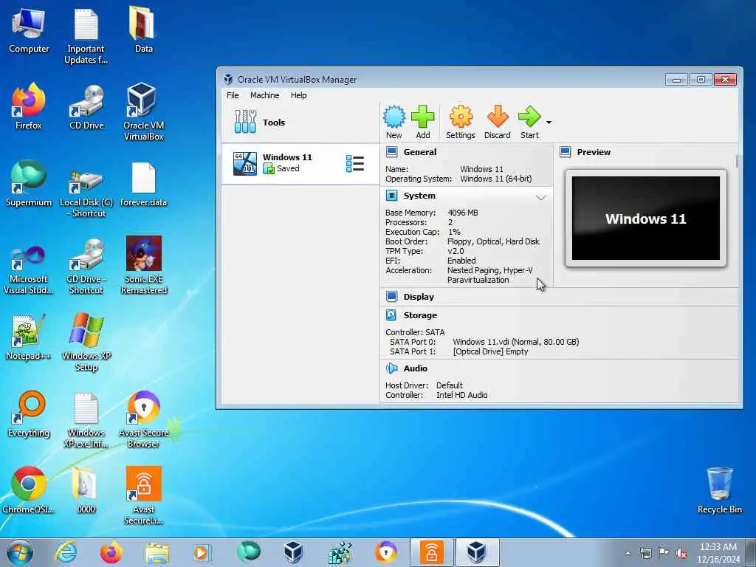Select Local Disk (C) shortcut icon
The image size is (756, 567).
tap(86, 194)
